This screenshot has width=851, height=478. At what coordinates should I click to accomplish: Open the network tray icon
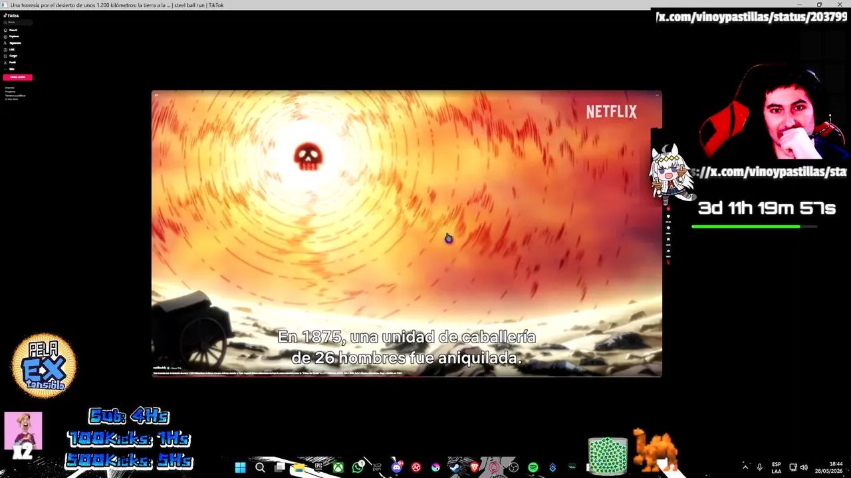[793, 467]
